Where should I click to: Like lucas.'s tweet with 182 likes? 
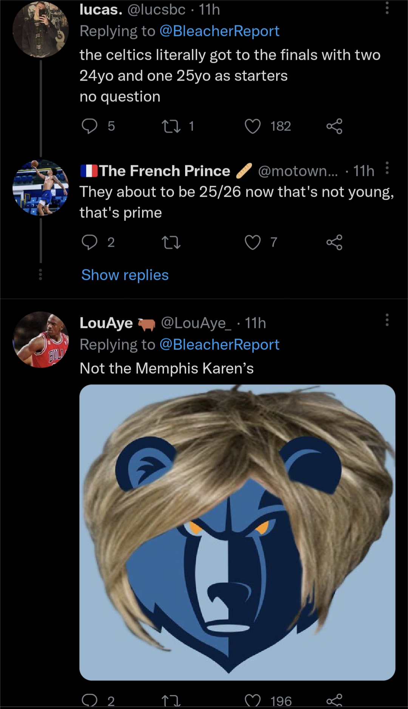(253, 126)
